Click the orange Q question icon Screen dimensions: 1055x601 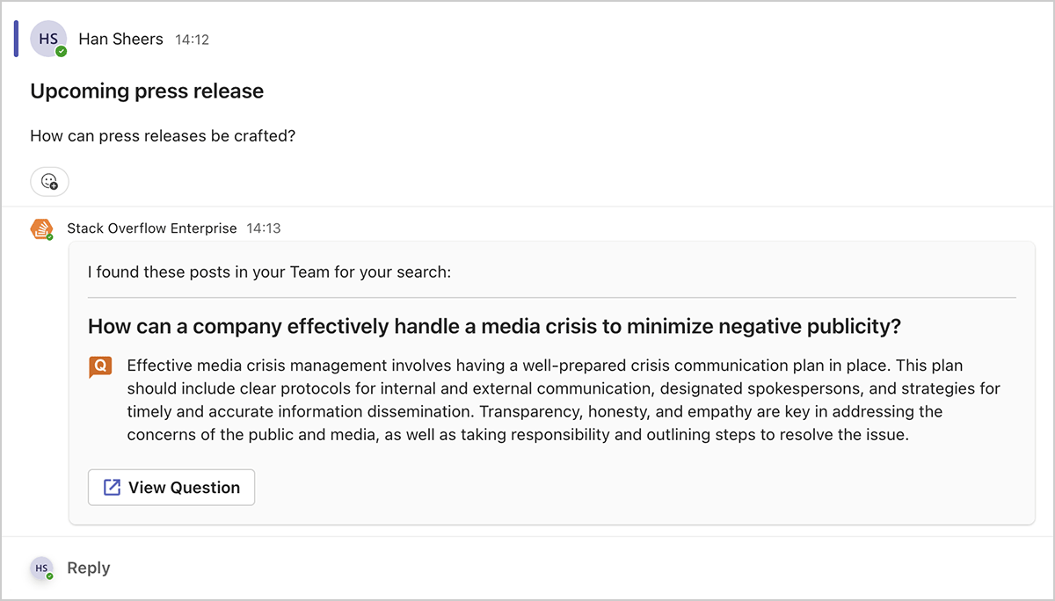point(100,366)
